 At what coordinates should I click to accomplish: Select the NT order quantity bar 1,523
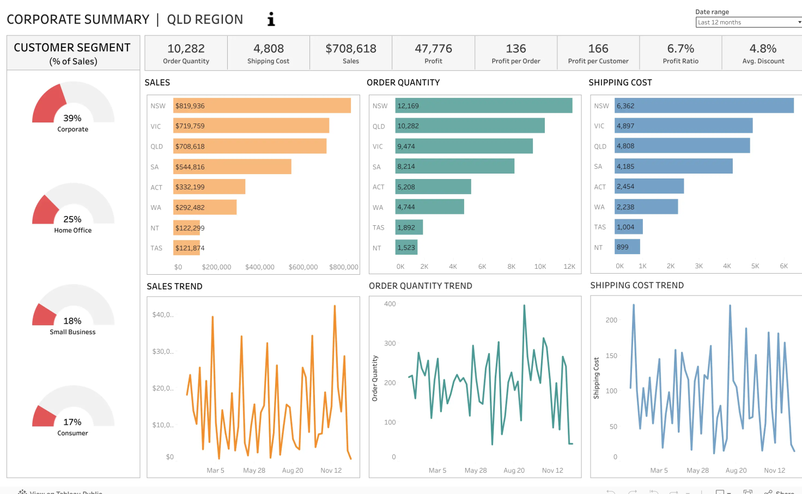[406, 248]
